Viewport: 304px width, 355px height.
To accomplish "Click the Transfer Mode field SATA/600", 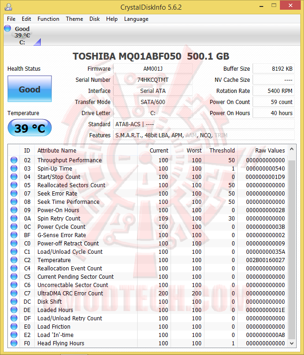I will coord(153,102).
